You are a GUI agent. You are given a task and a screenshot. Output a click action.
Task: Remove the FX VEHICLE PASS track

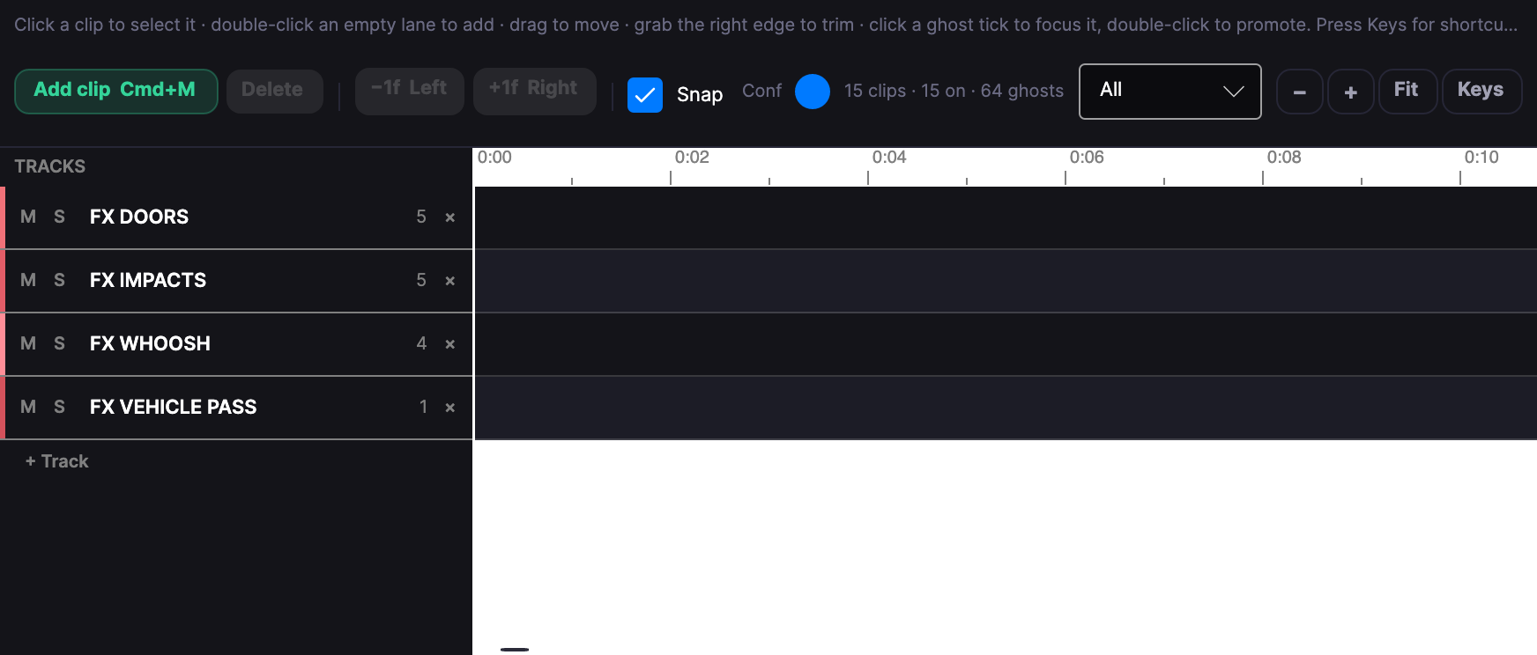(x=449, y=408)
